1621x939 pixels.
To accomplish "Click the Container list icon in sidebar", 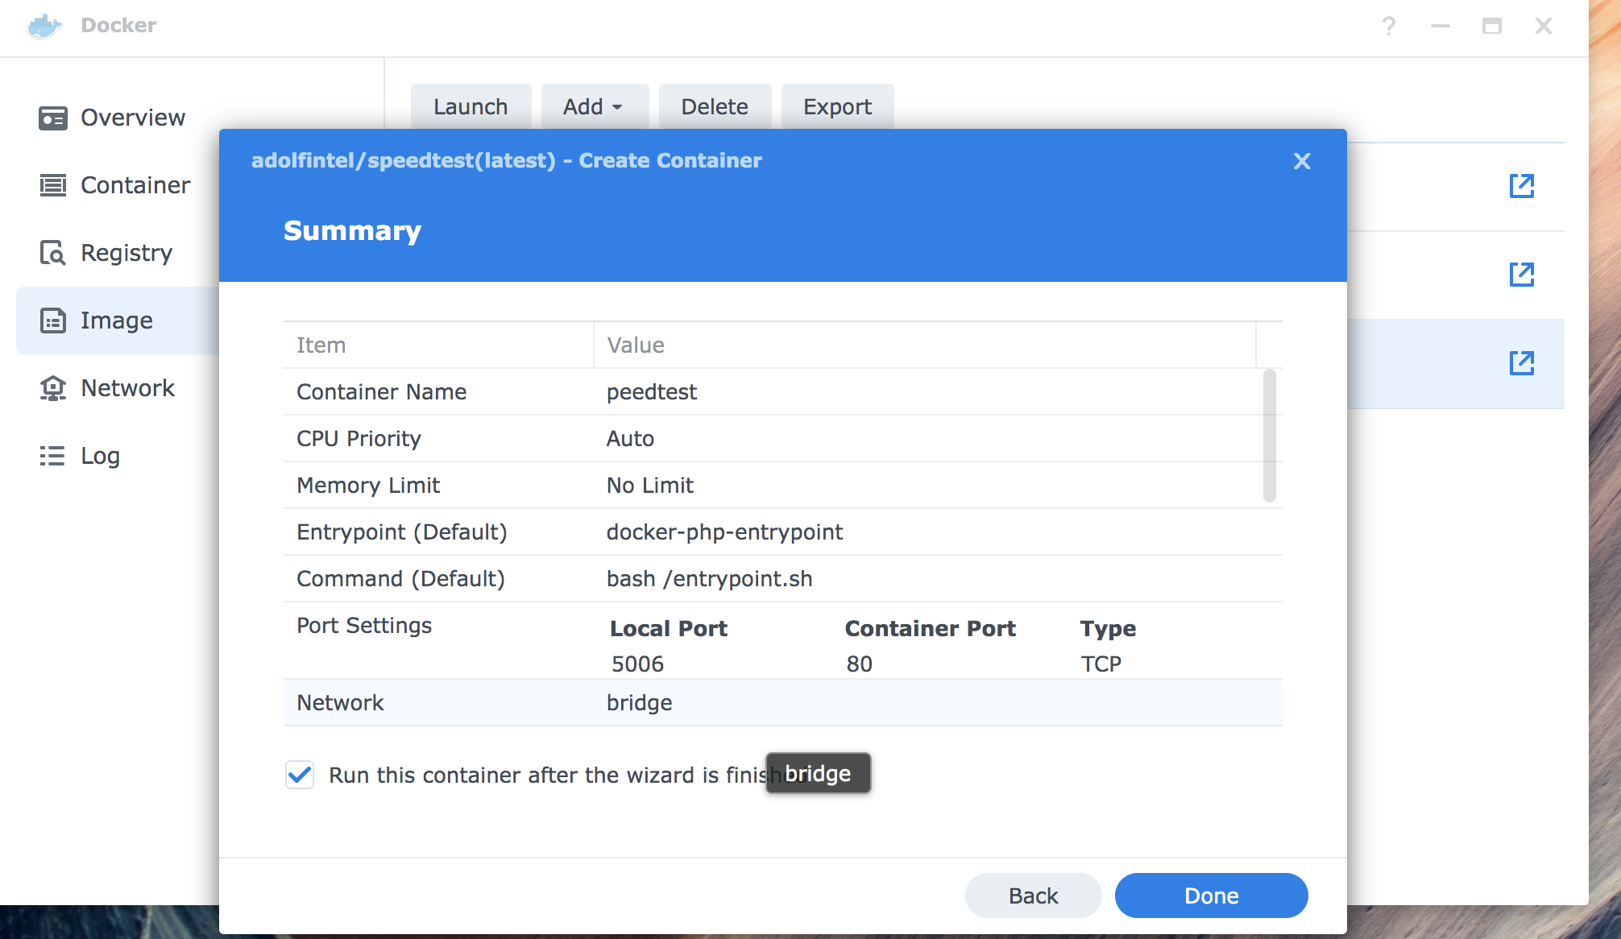I will coord(53,186).
